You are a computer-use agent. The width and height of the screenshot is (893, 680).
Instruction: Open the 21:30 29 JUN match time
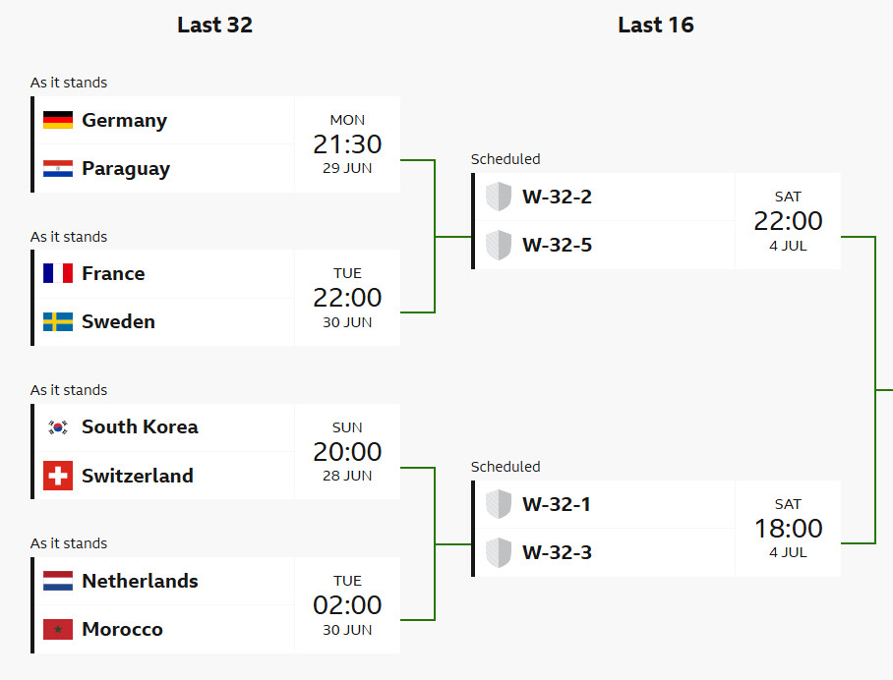[347, 144]
